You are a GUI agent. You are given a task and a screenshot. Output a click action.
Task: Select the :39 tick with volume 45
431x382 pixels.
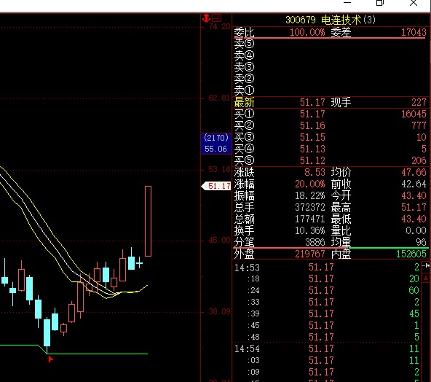327,313
